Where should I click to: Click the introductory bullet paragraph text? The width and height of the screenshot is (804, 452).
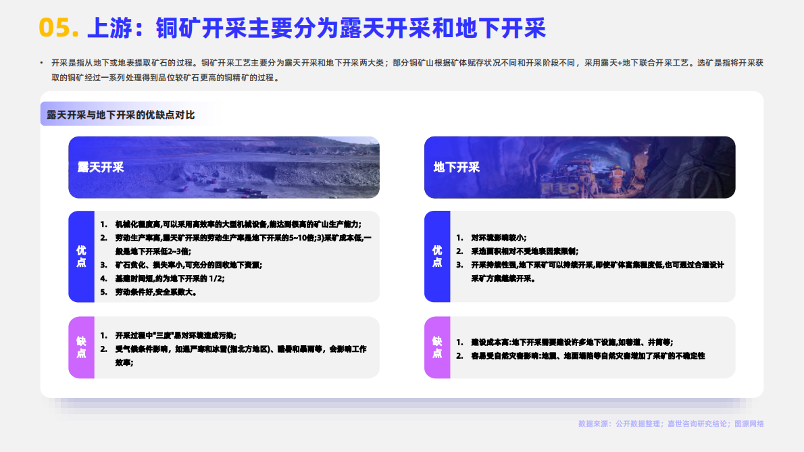coord(407,70)
